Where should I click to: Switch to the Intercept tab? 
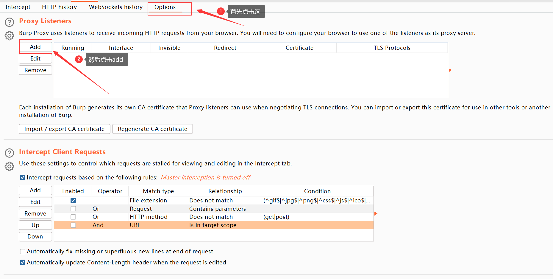18,7
